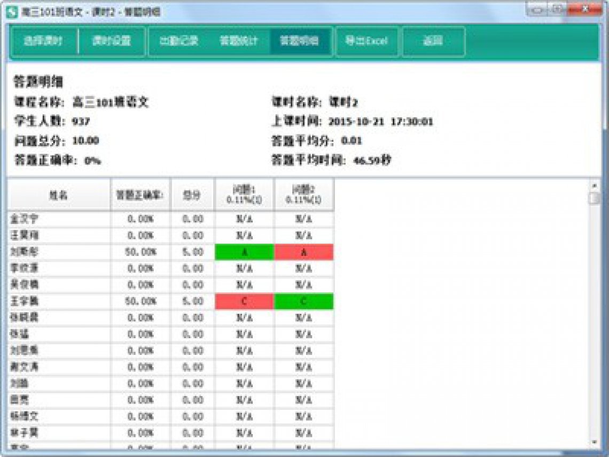
Task: Click the table scrollbar down arrow
Action: (594, 442)
